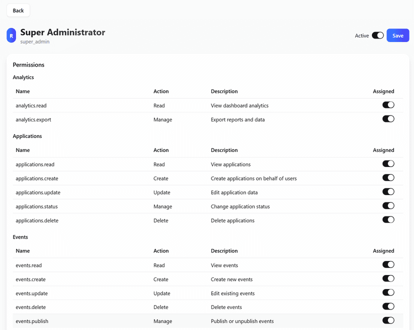Click the Back button
The image size is (414, 330).
click(18, 10)
